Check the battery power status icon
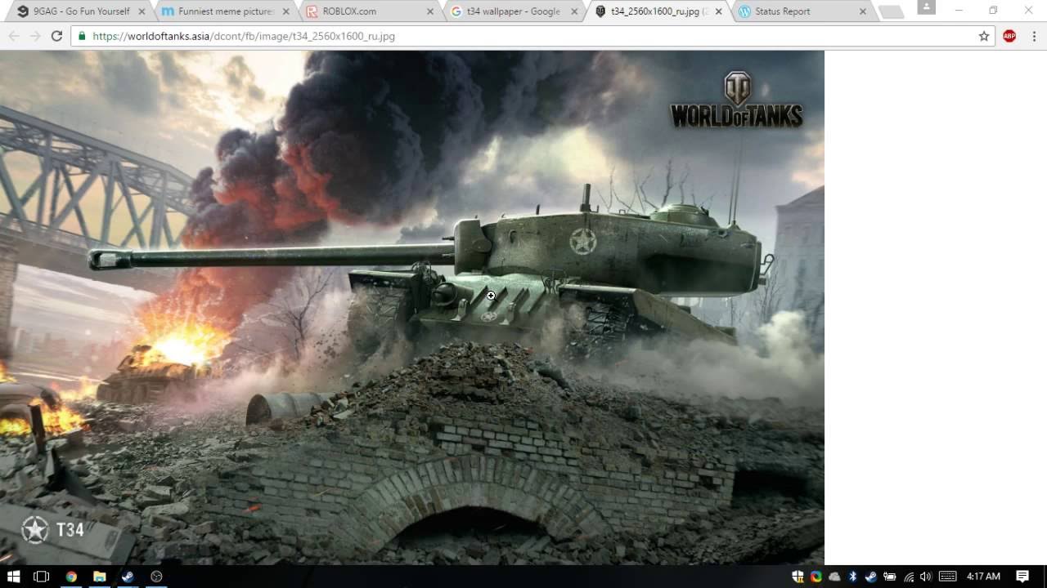 point(890,577)
